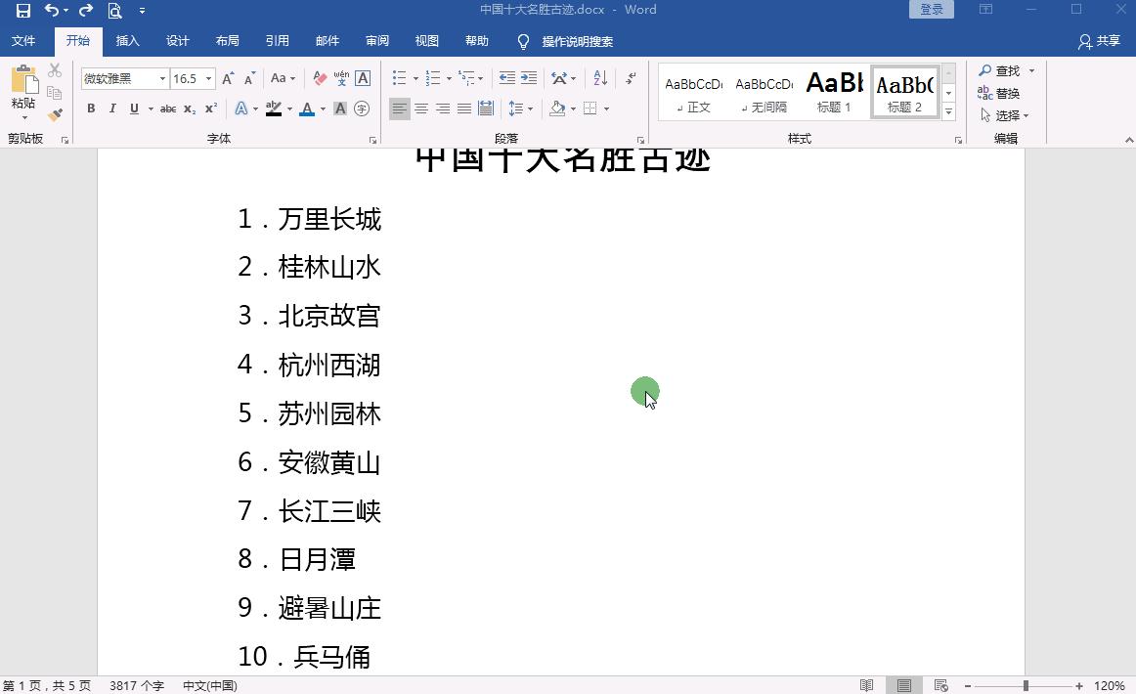Toggle bold formatting
Screen dimensions: 1136x694
pos(90,108)
